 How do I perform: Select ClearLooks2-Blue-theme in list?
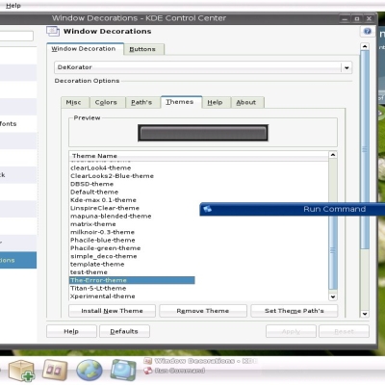(x=112, y=176)
